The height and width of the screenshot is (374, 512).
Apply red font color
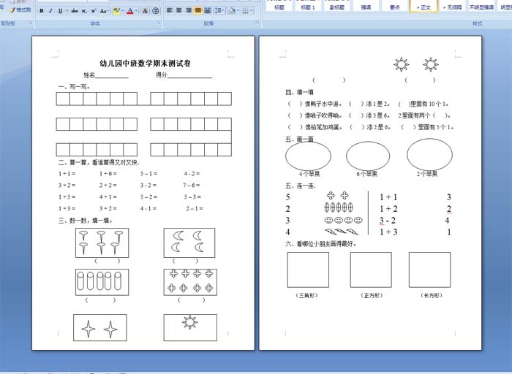[x=130, y=11]
